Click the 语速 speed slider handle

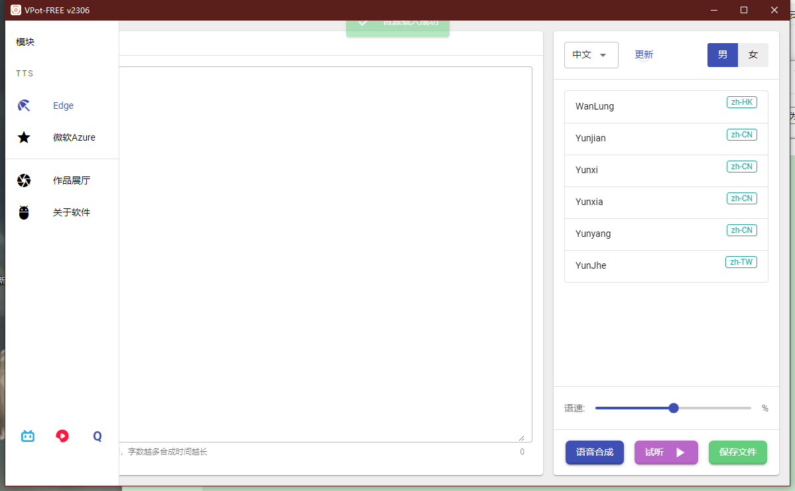[x=674, y=408]
